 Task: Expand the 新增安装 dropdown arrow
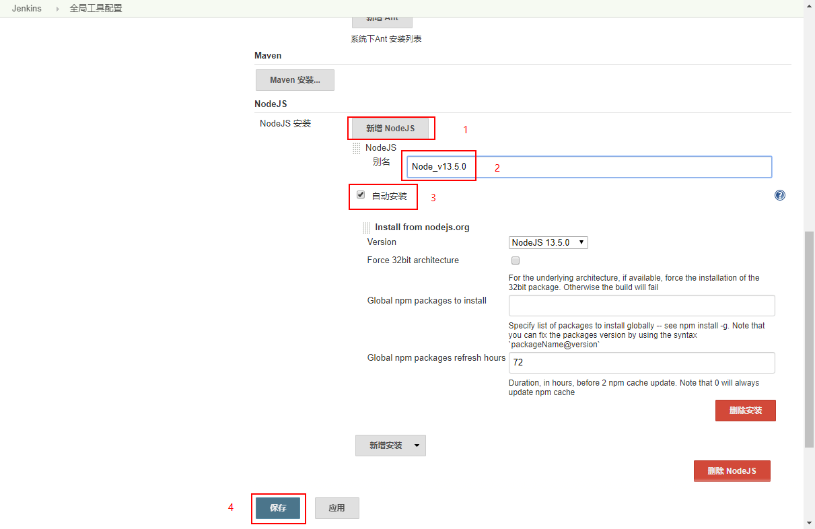coord(417,446)
